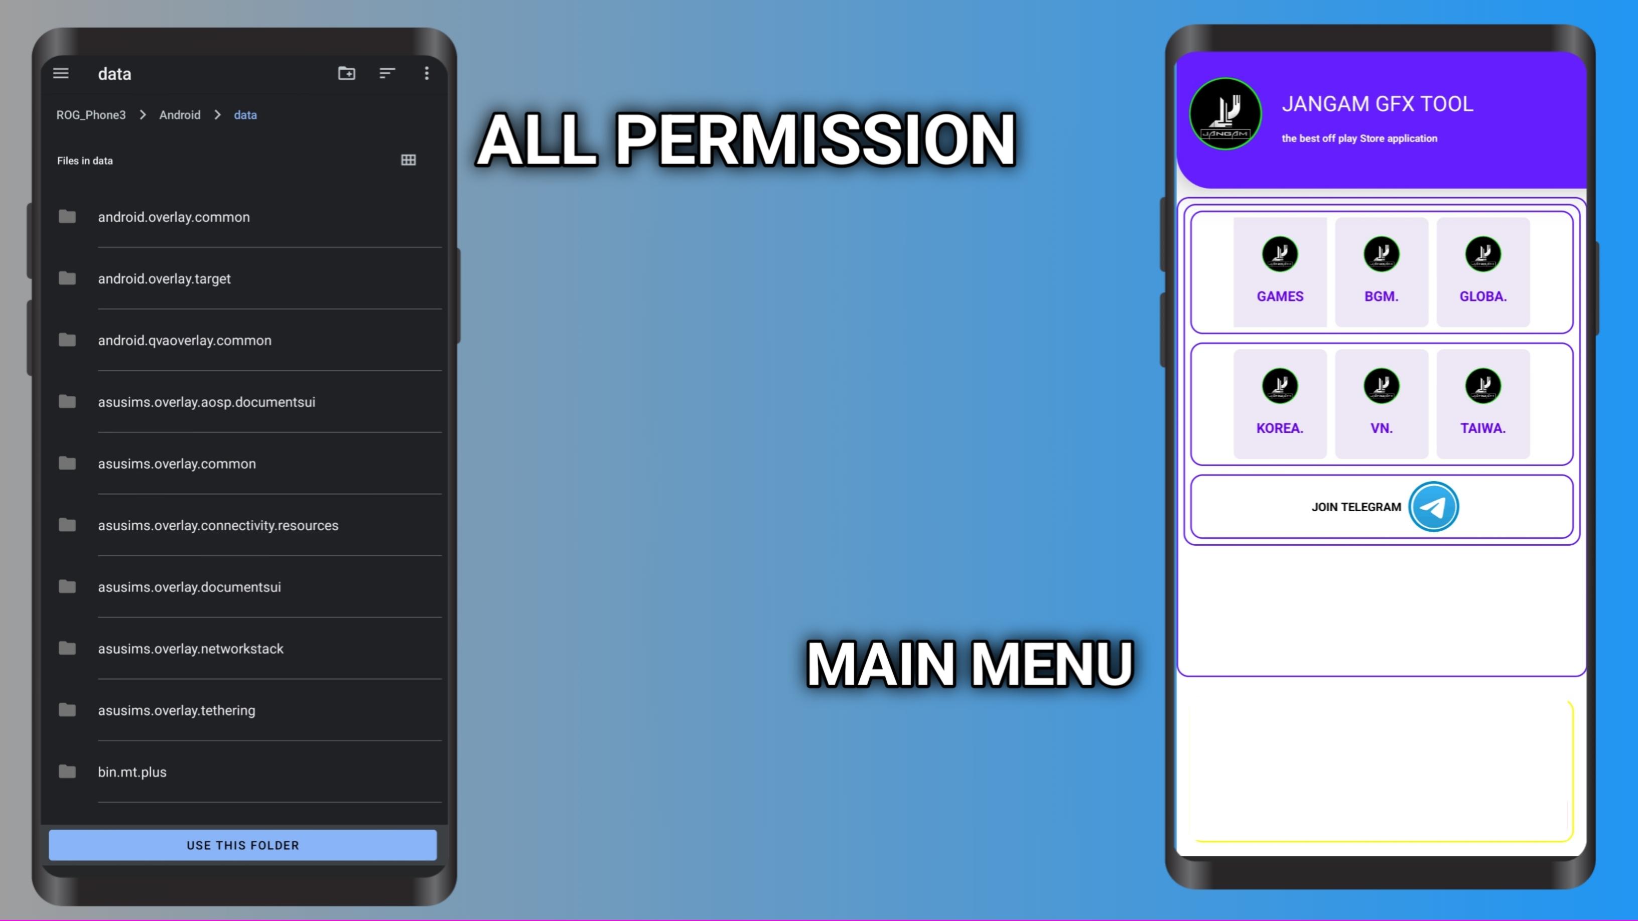The image size is (1638, 921).
Task: Click USE THIS FOLDER button
Action: (x=243, y=845)
